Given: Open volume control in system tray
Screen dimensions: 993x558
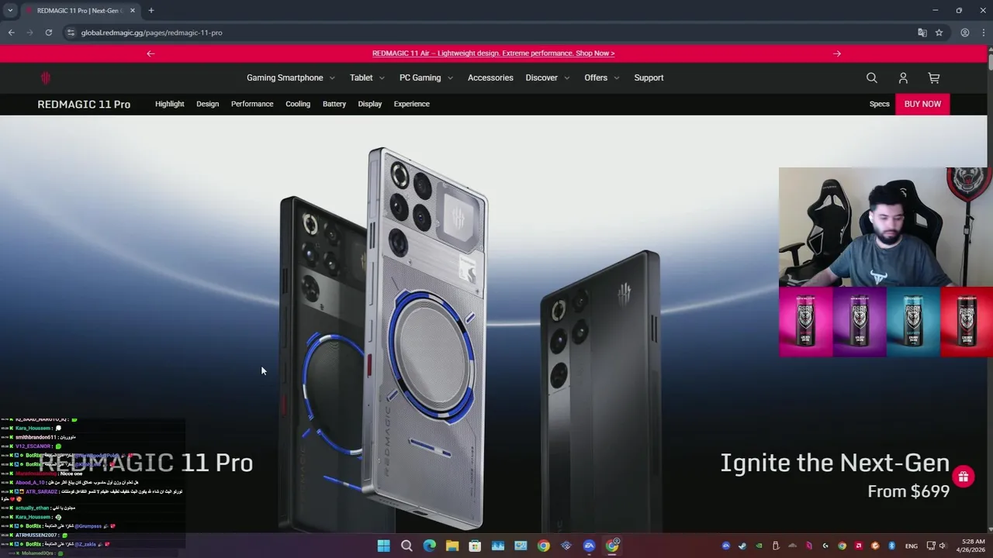Looking at the screenshot, I should 943,546.
